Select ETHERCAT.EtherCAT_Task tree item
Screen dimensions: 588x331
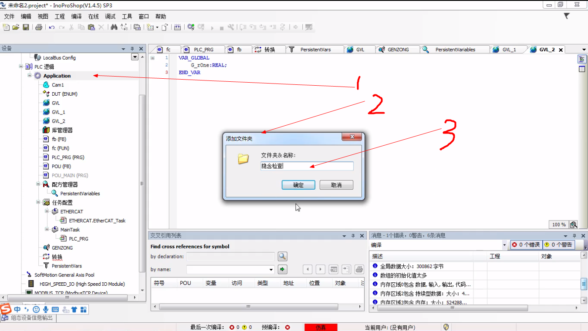tap(97, 221)
